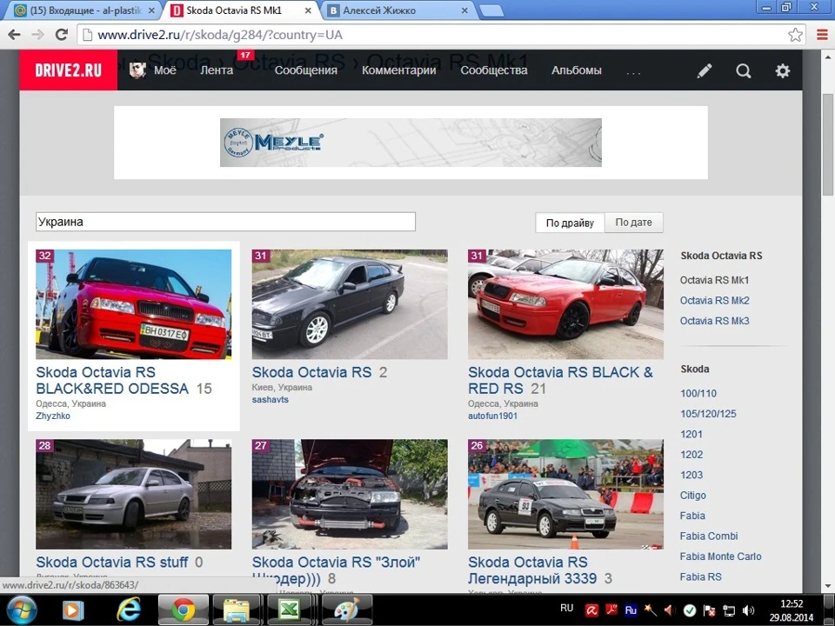Open Fabia Monte Carlo model link

[x=720, y=556]
